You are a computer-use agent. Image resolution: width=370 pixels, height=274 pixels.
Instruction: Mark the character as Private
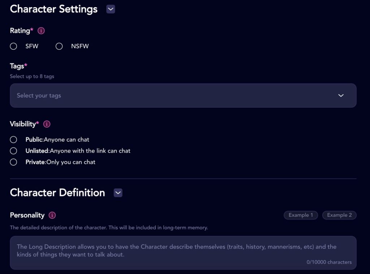(x=14, y=162)
